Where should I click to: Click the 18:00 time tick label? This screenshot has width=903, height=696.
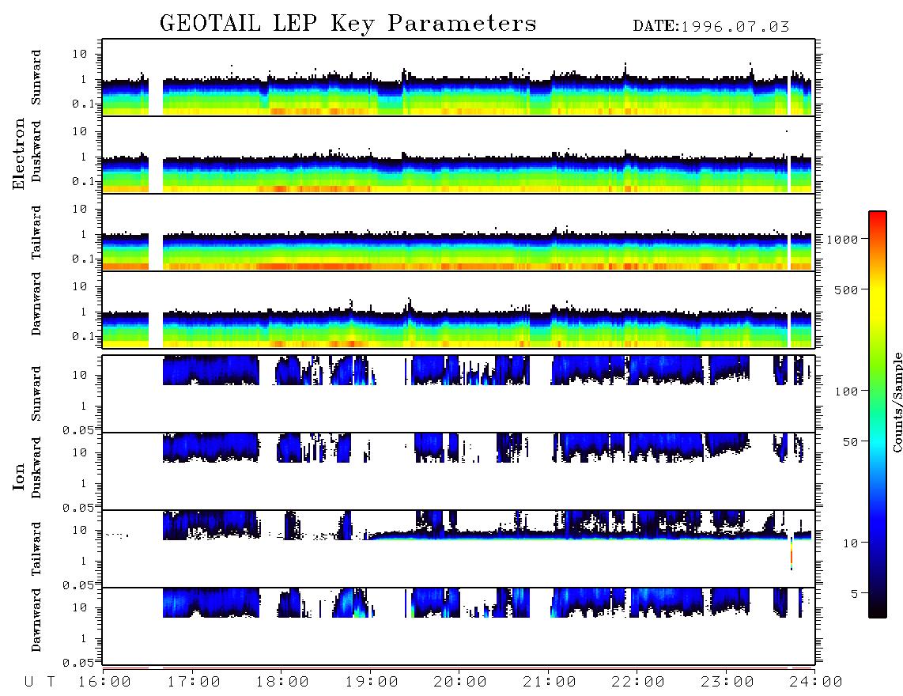(x=283, y=682)
